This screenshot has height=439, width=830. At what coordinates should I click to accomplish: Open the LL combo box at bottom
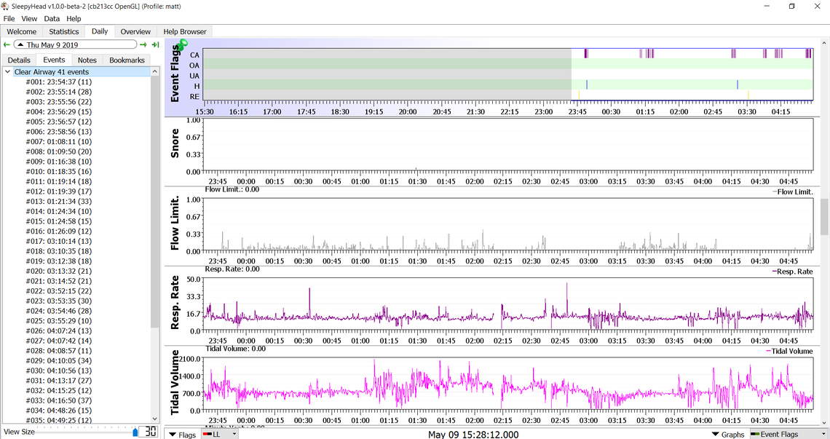point(220,434)
